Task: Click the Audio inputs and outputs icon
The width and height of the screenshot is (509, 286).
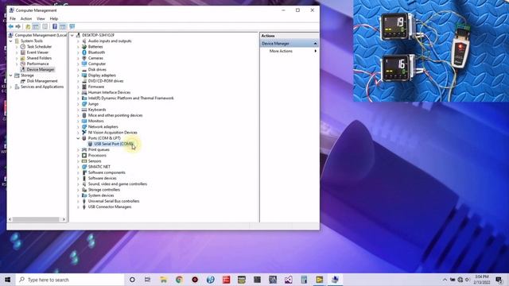Action: pyautogui.click(x=84, y=41)
